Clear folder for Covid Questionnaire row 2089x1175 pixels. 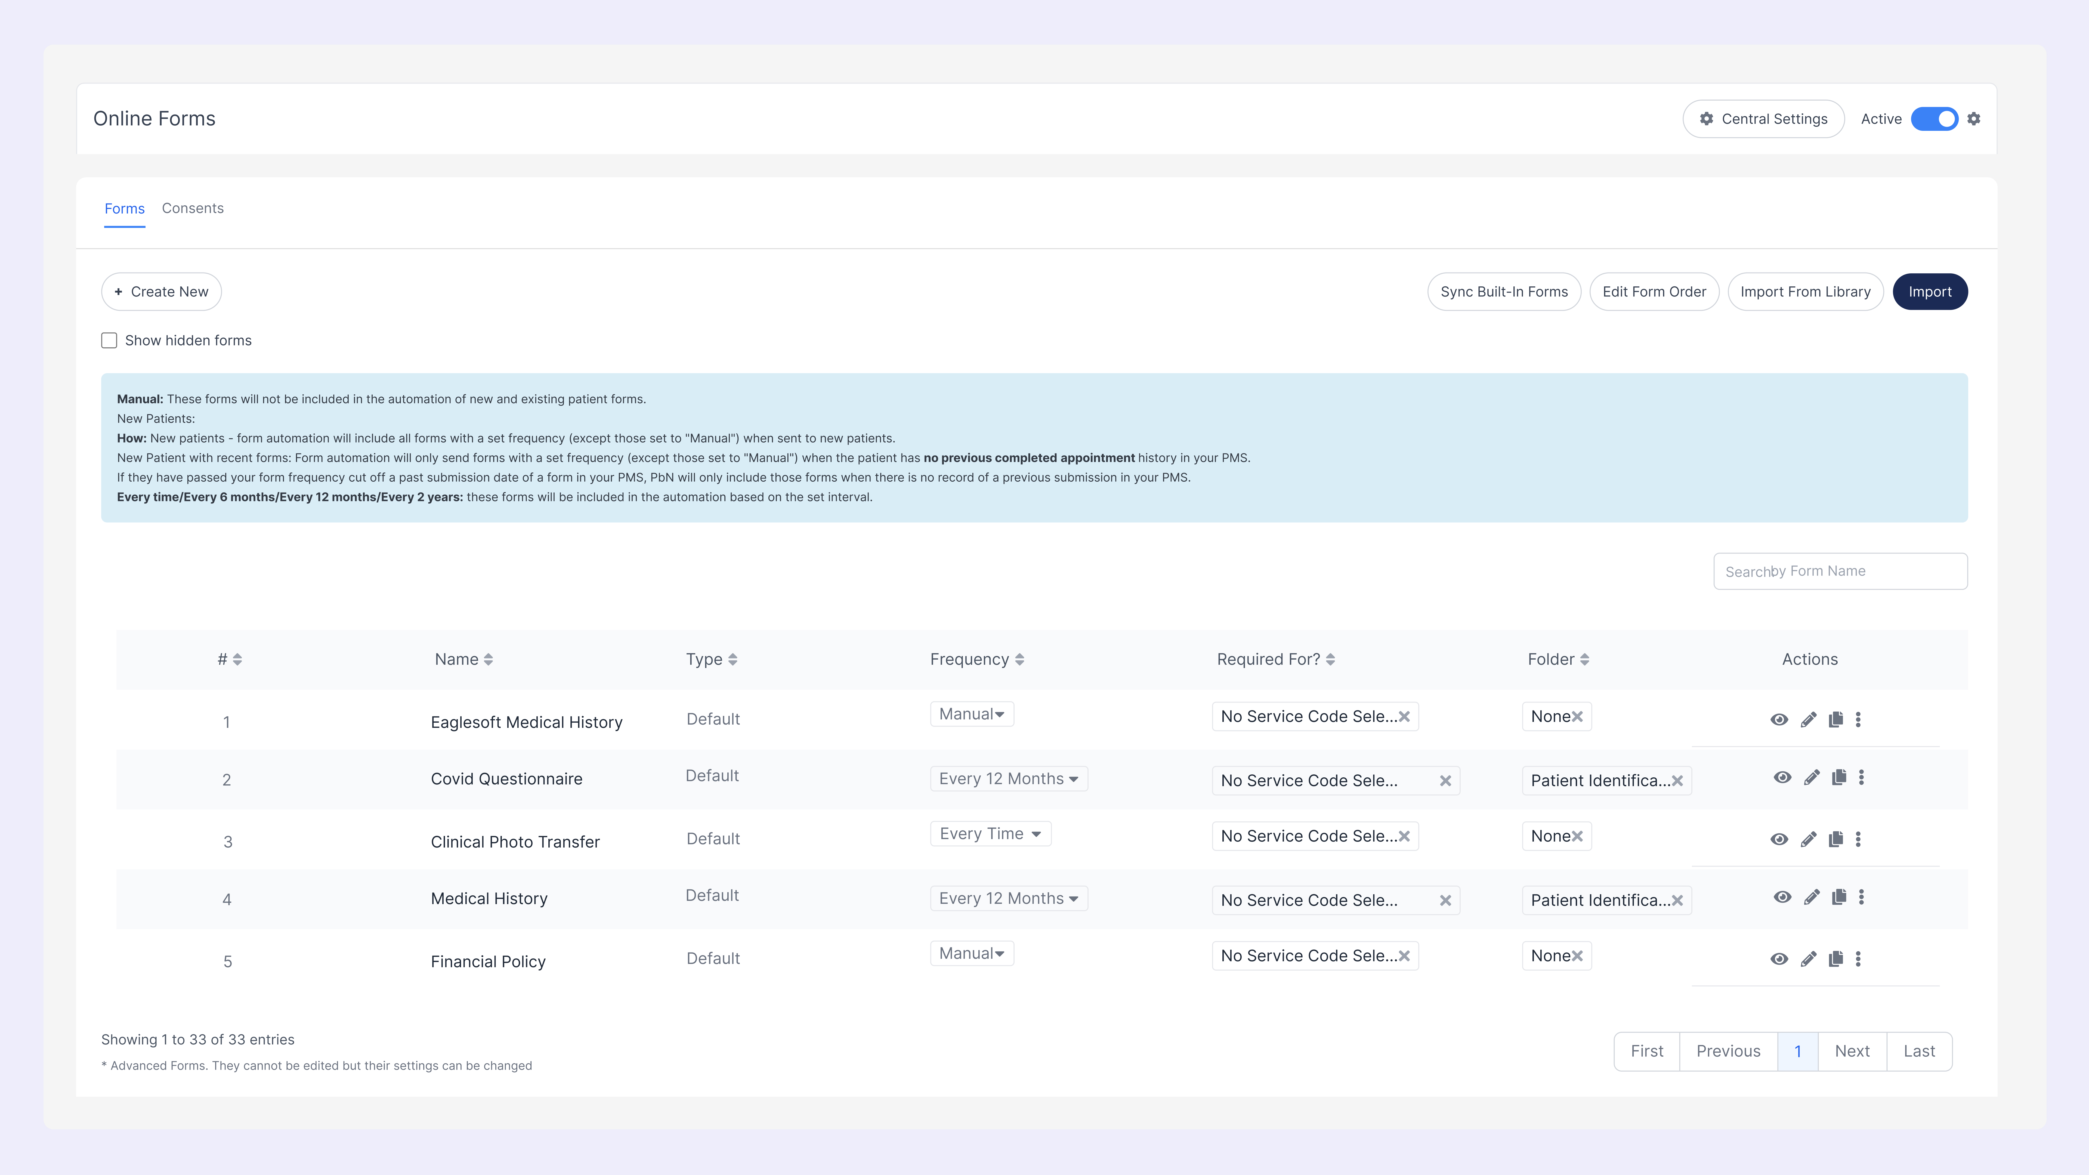click(x=1677, y=781)
